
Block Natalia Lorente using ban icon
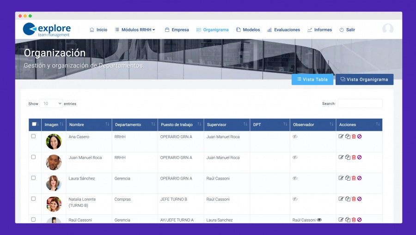pyautogui.click(x=360, y=199)
